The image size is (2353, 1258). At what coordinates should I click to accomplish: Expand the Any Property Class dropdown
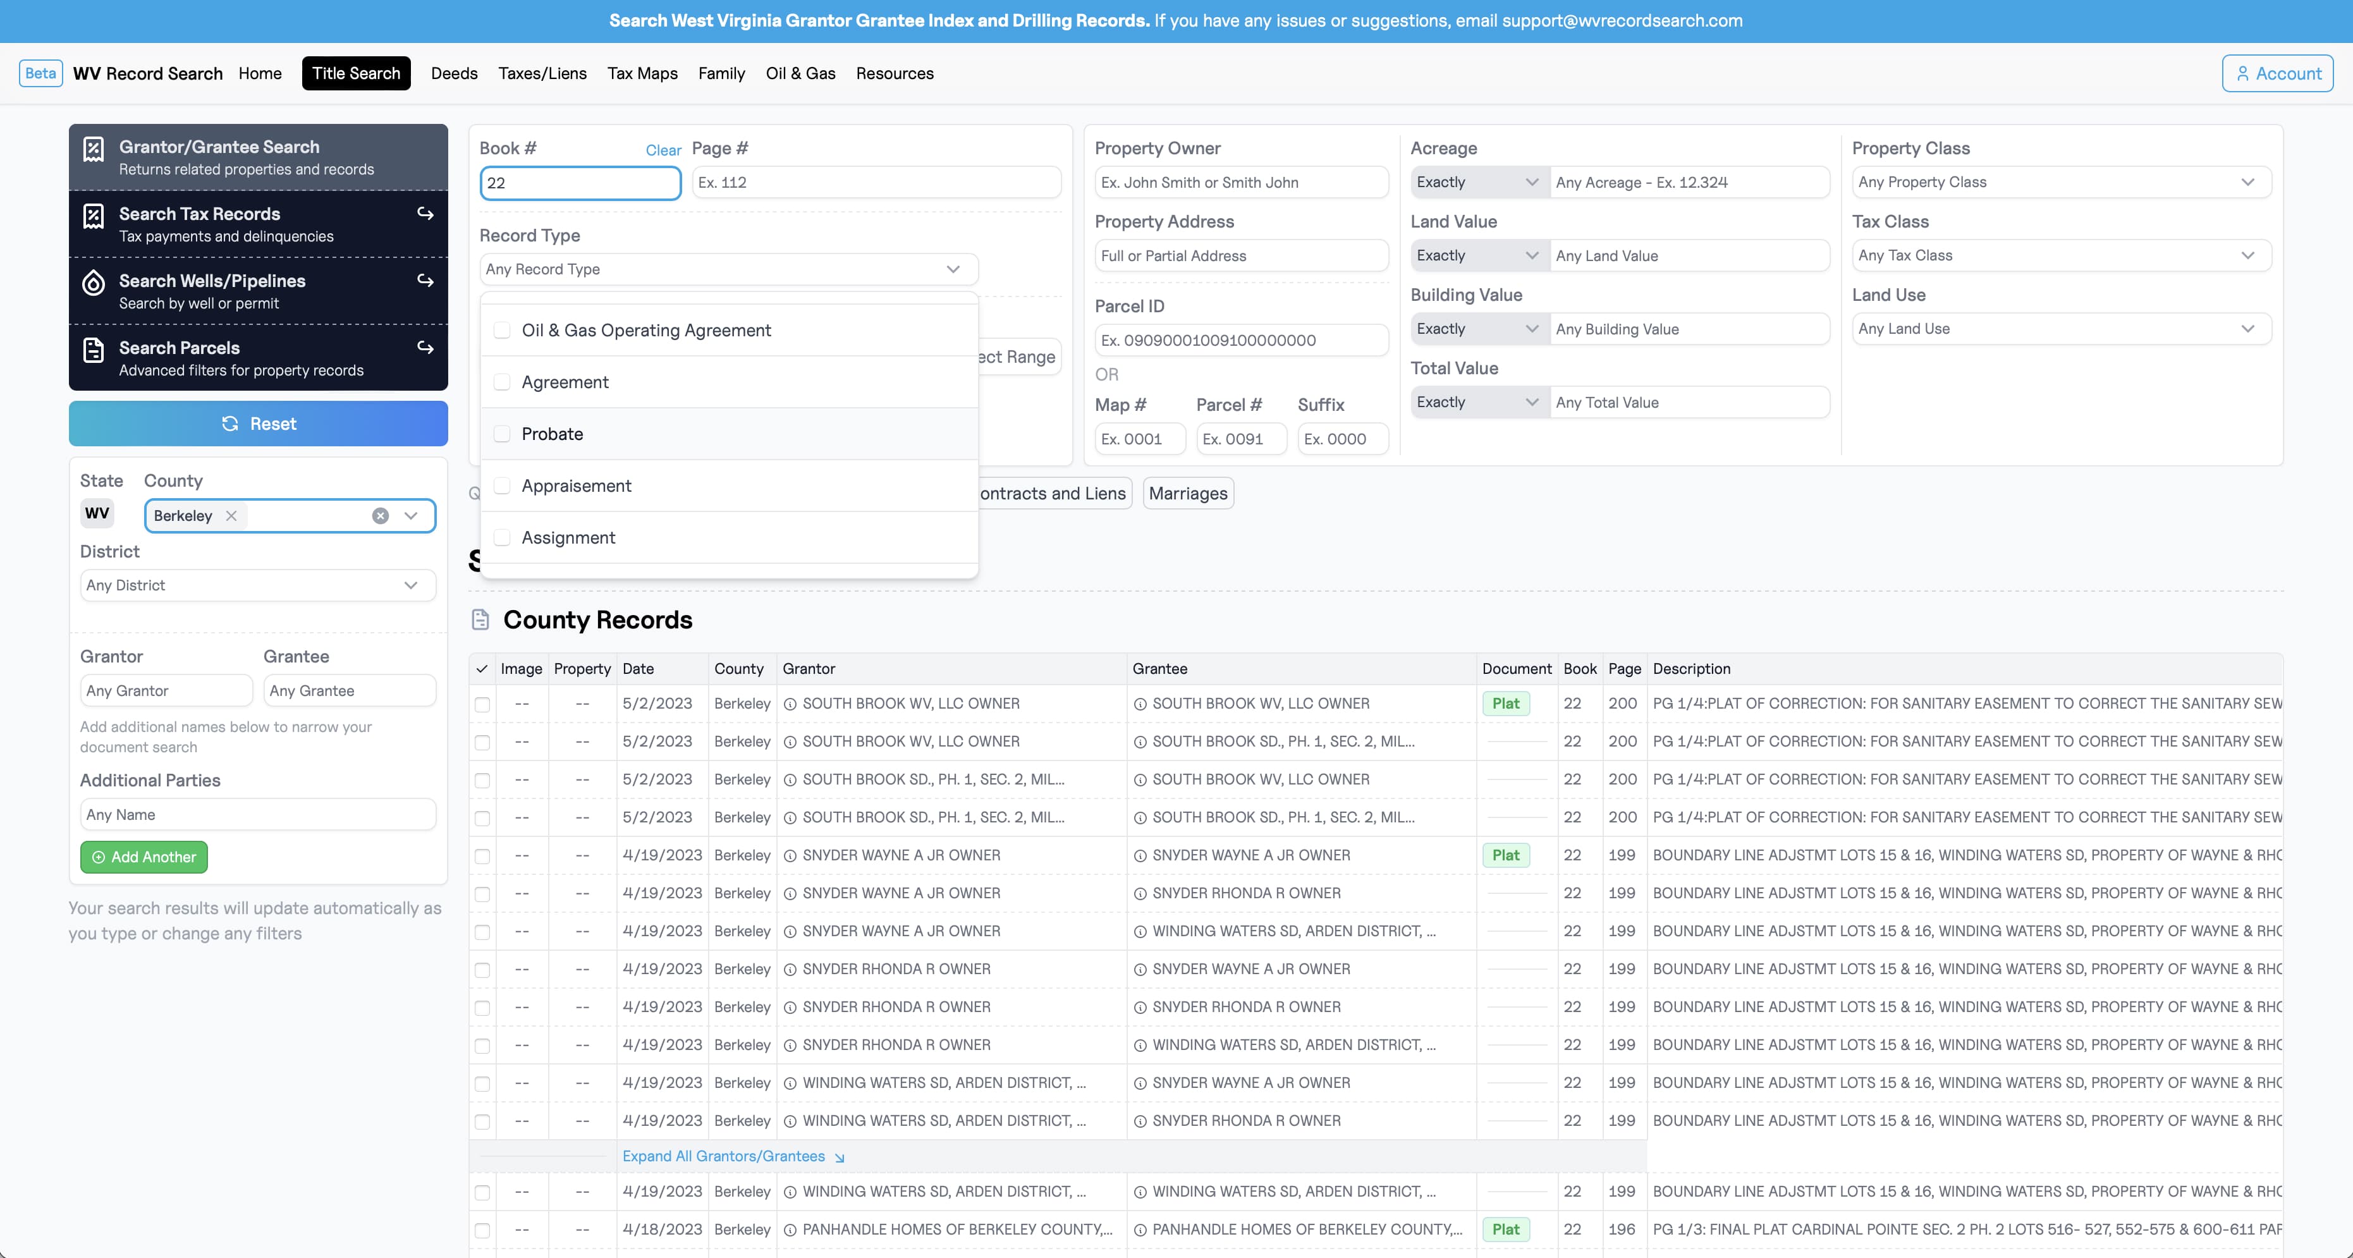pyautogui.click(x=2061, y=182)
